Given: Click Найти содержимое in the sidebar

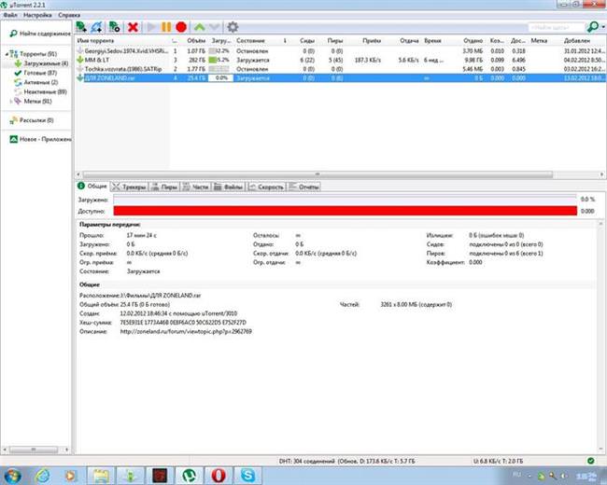Looking at the screenshot, I should click(41, 34).
